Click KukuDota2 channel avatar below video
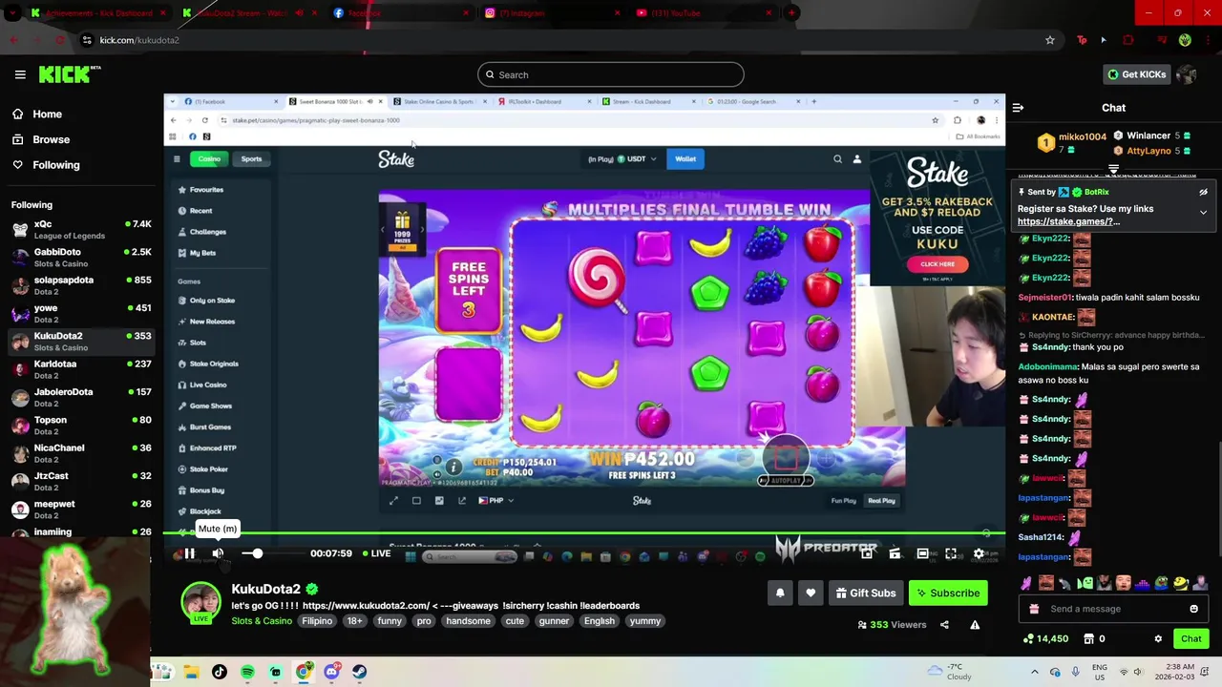1222x687 pixels. [x=200, y=601]
